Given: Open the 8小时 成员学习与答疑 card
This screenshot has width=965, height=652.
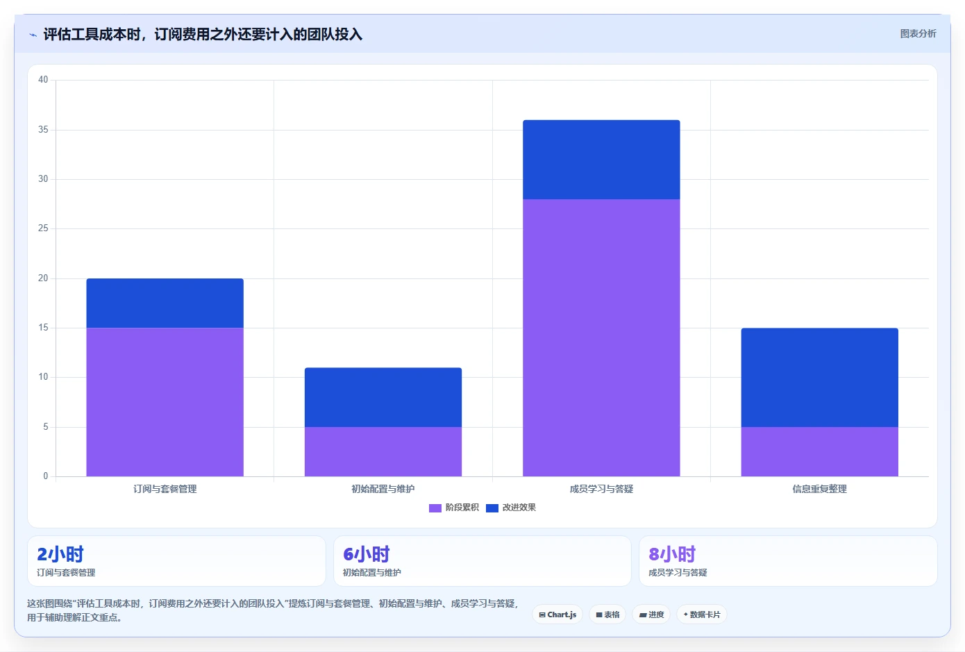Looking at the screenshot, I should (788, 561).
